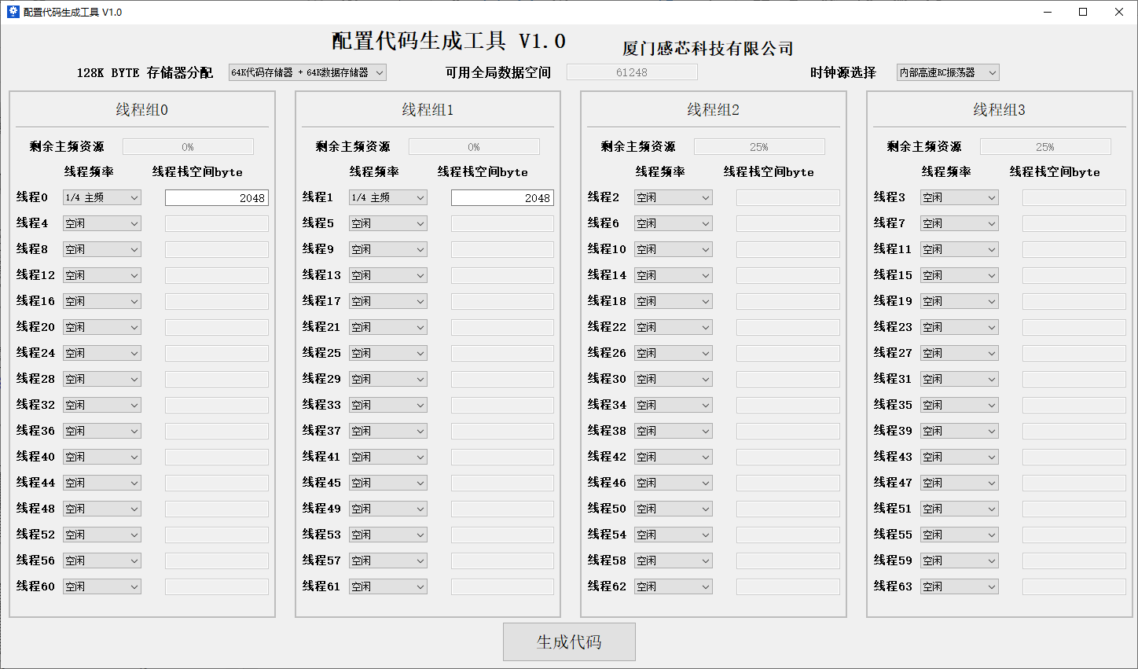Open the 线程8 frequency dropdown
1138x669 pixels.
102,249
